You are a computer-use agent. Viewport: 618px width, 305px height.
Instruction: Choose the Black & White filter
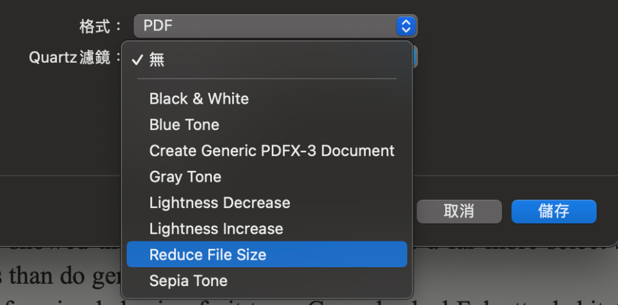(199, 99)
